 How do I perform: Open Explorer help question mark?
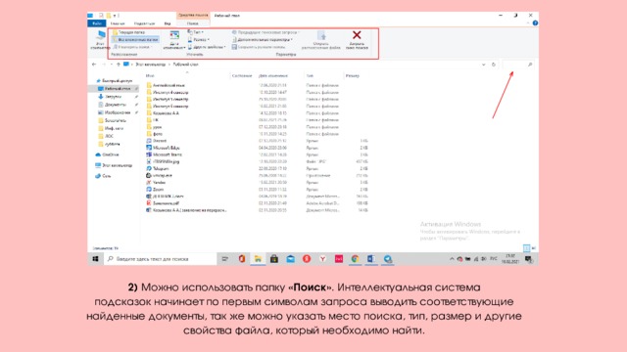[x=535, y=23]
